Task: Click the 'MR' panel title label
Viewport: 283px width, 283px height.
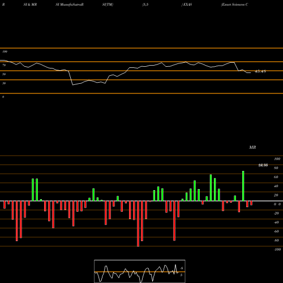Action: point(252,147)
